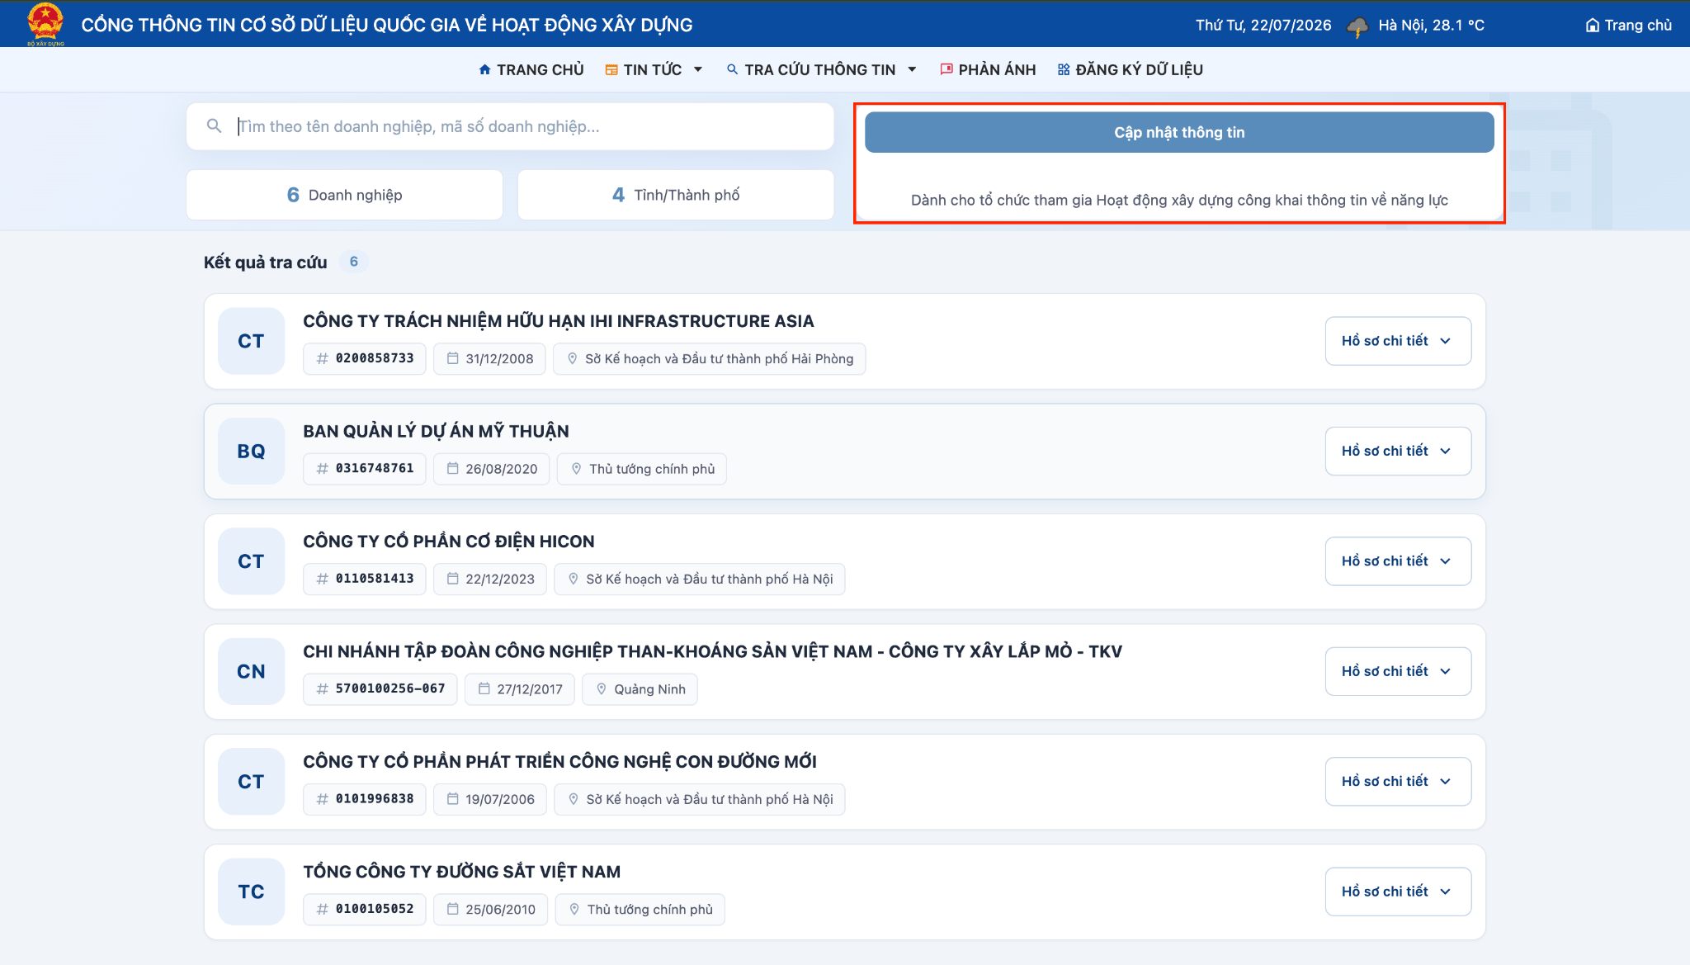Screen dimensions: 1690x965
Task: Open ĐĂNG KÝ DỮ LIỆU menu item
Action: tap(1130, 70)
